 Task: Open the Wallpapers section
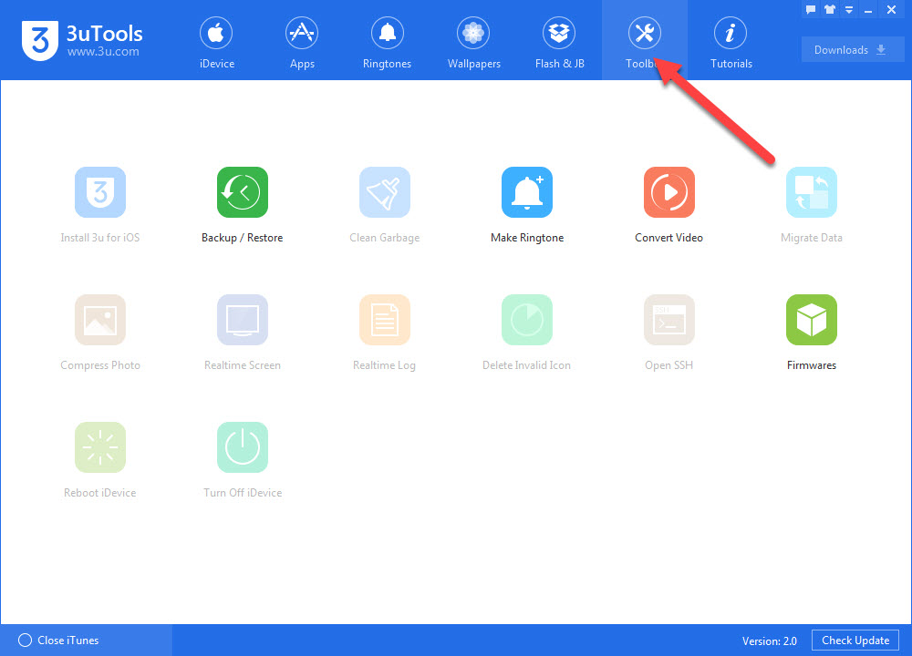[x=473, y=42]
